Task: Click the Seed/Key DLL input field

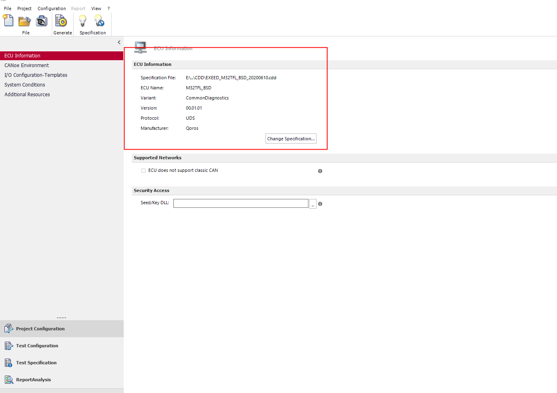Action: [x=241, y=203]
